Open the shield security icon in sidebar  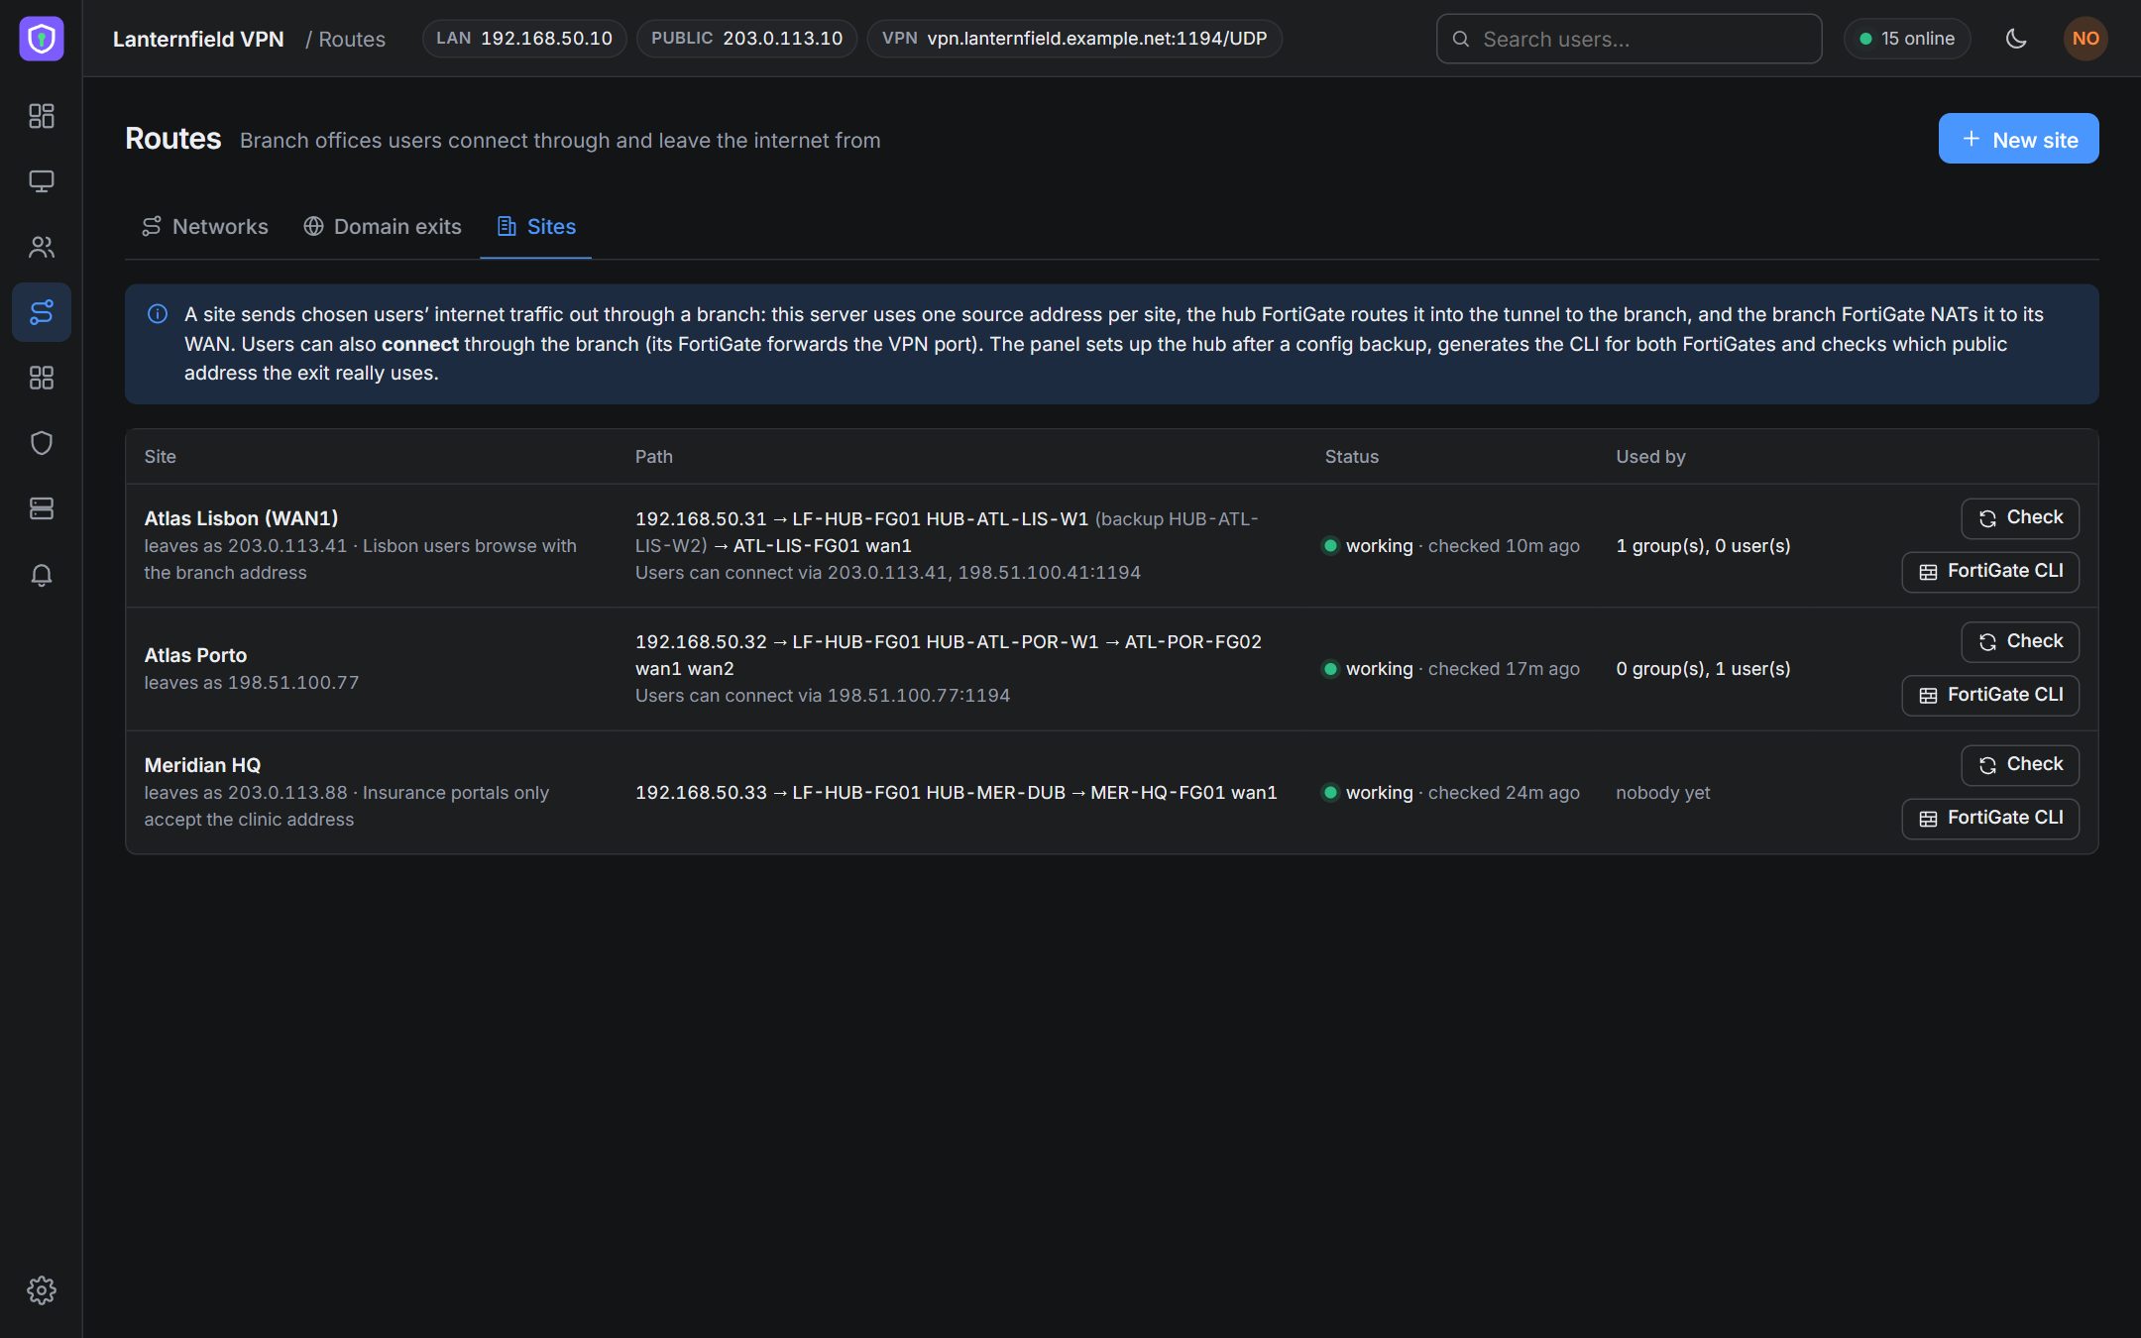tap(41, 443)
